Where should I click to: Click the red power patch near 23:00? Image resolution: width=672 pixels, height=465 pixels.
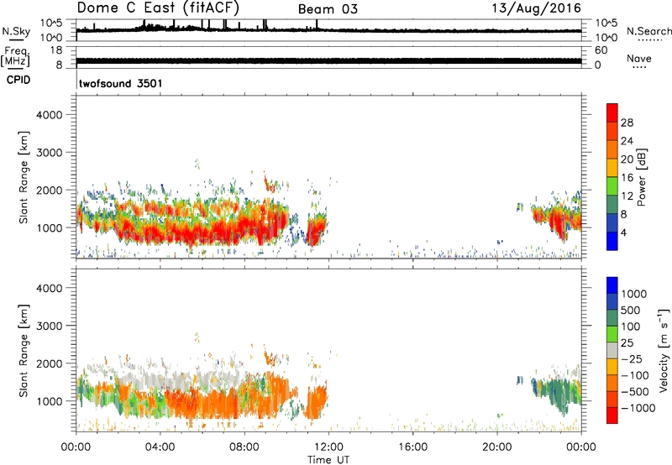click(x=557, y=225)
